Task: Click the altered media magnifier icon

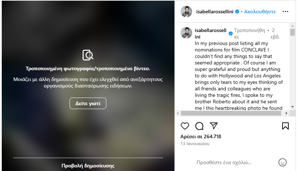Action: (88, 55)
